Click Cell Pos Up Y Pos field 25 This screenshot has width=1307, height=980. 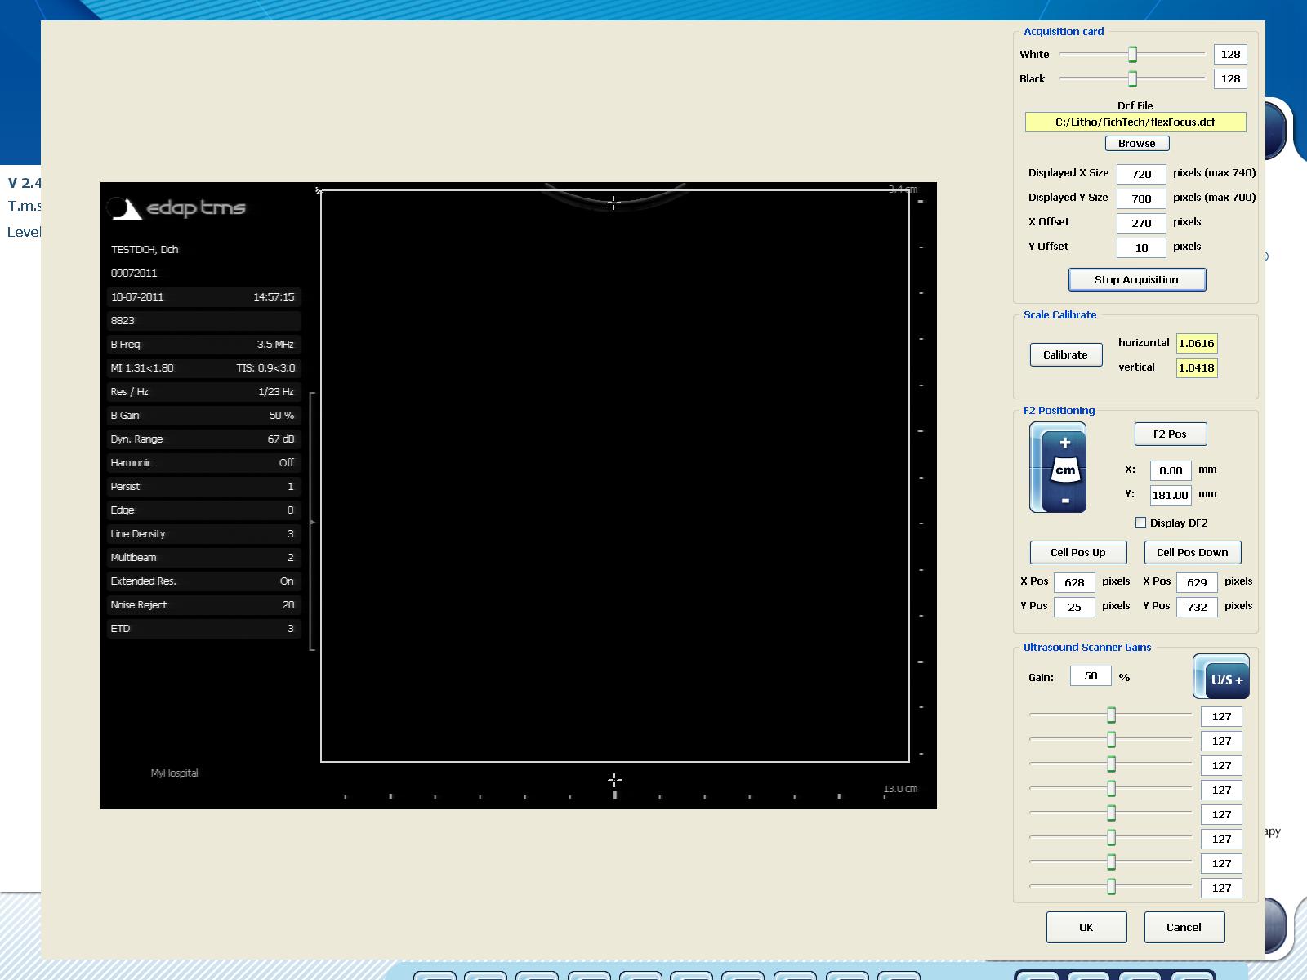1074,607
